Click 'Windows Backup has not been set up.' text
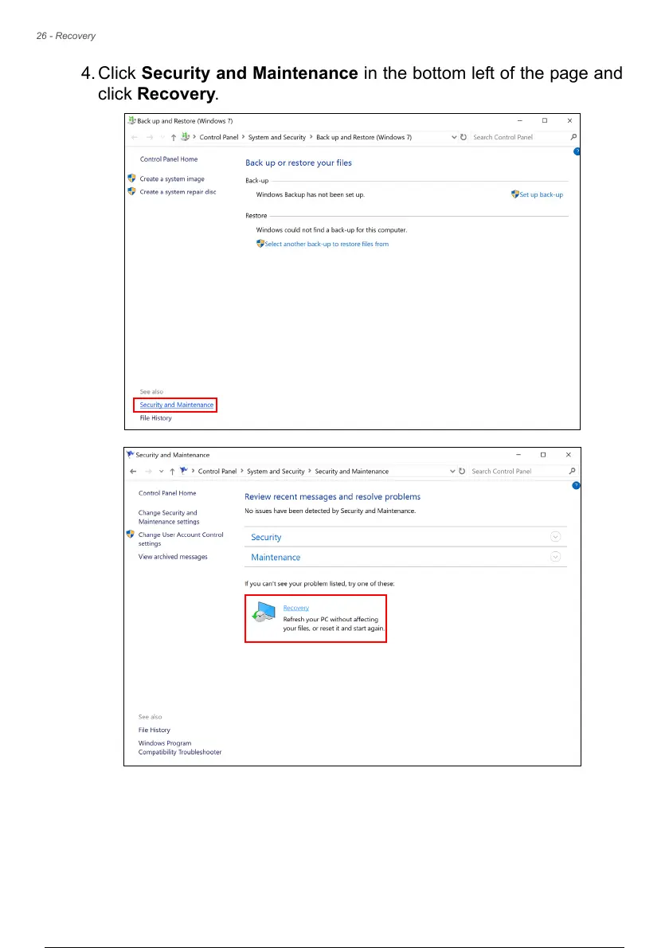 [310, 194]
